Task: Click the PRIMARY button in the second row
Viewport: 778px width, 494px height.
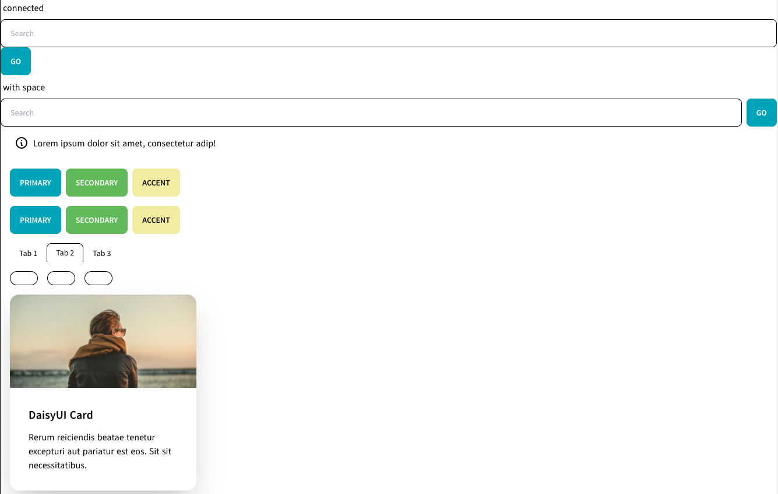Action: (35, 220)
